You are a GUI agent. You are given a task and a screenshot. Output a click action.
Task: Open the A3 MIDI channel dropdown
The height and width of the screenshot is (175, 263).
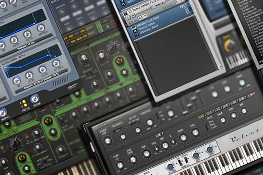pos(143,17)
